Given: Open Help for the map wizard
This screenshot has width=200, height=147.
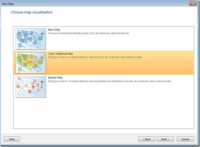Looking at the screenshot, I should [x=12, y=139].
